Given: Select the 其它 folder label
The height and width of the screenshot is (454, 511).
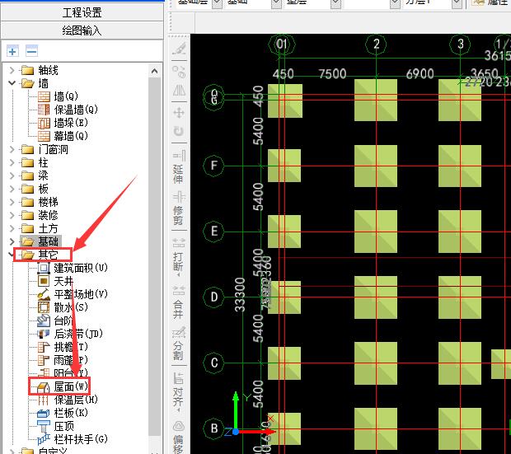Looking at the screenshot, I should [49, 255].
